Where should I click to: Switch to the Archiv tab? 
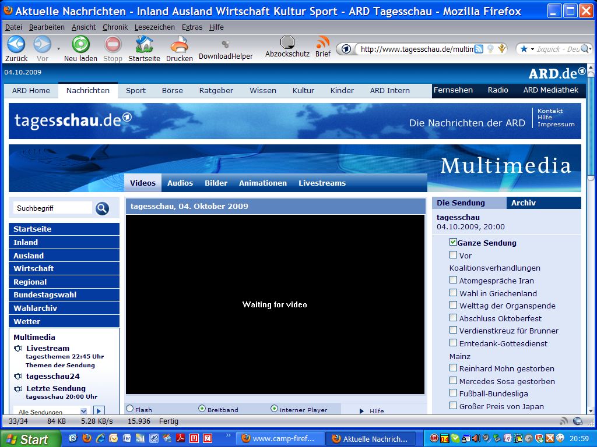click(523, 203)
